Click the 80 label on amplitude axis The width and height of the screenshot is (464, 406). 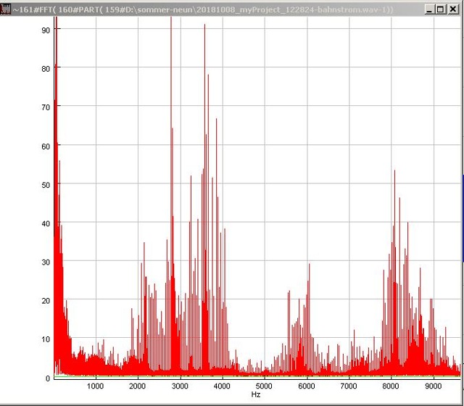pyautogui.click(x=46, y=69)
